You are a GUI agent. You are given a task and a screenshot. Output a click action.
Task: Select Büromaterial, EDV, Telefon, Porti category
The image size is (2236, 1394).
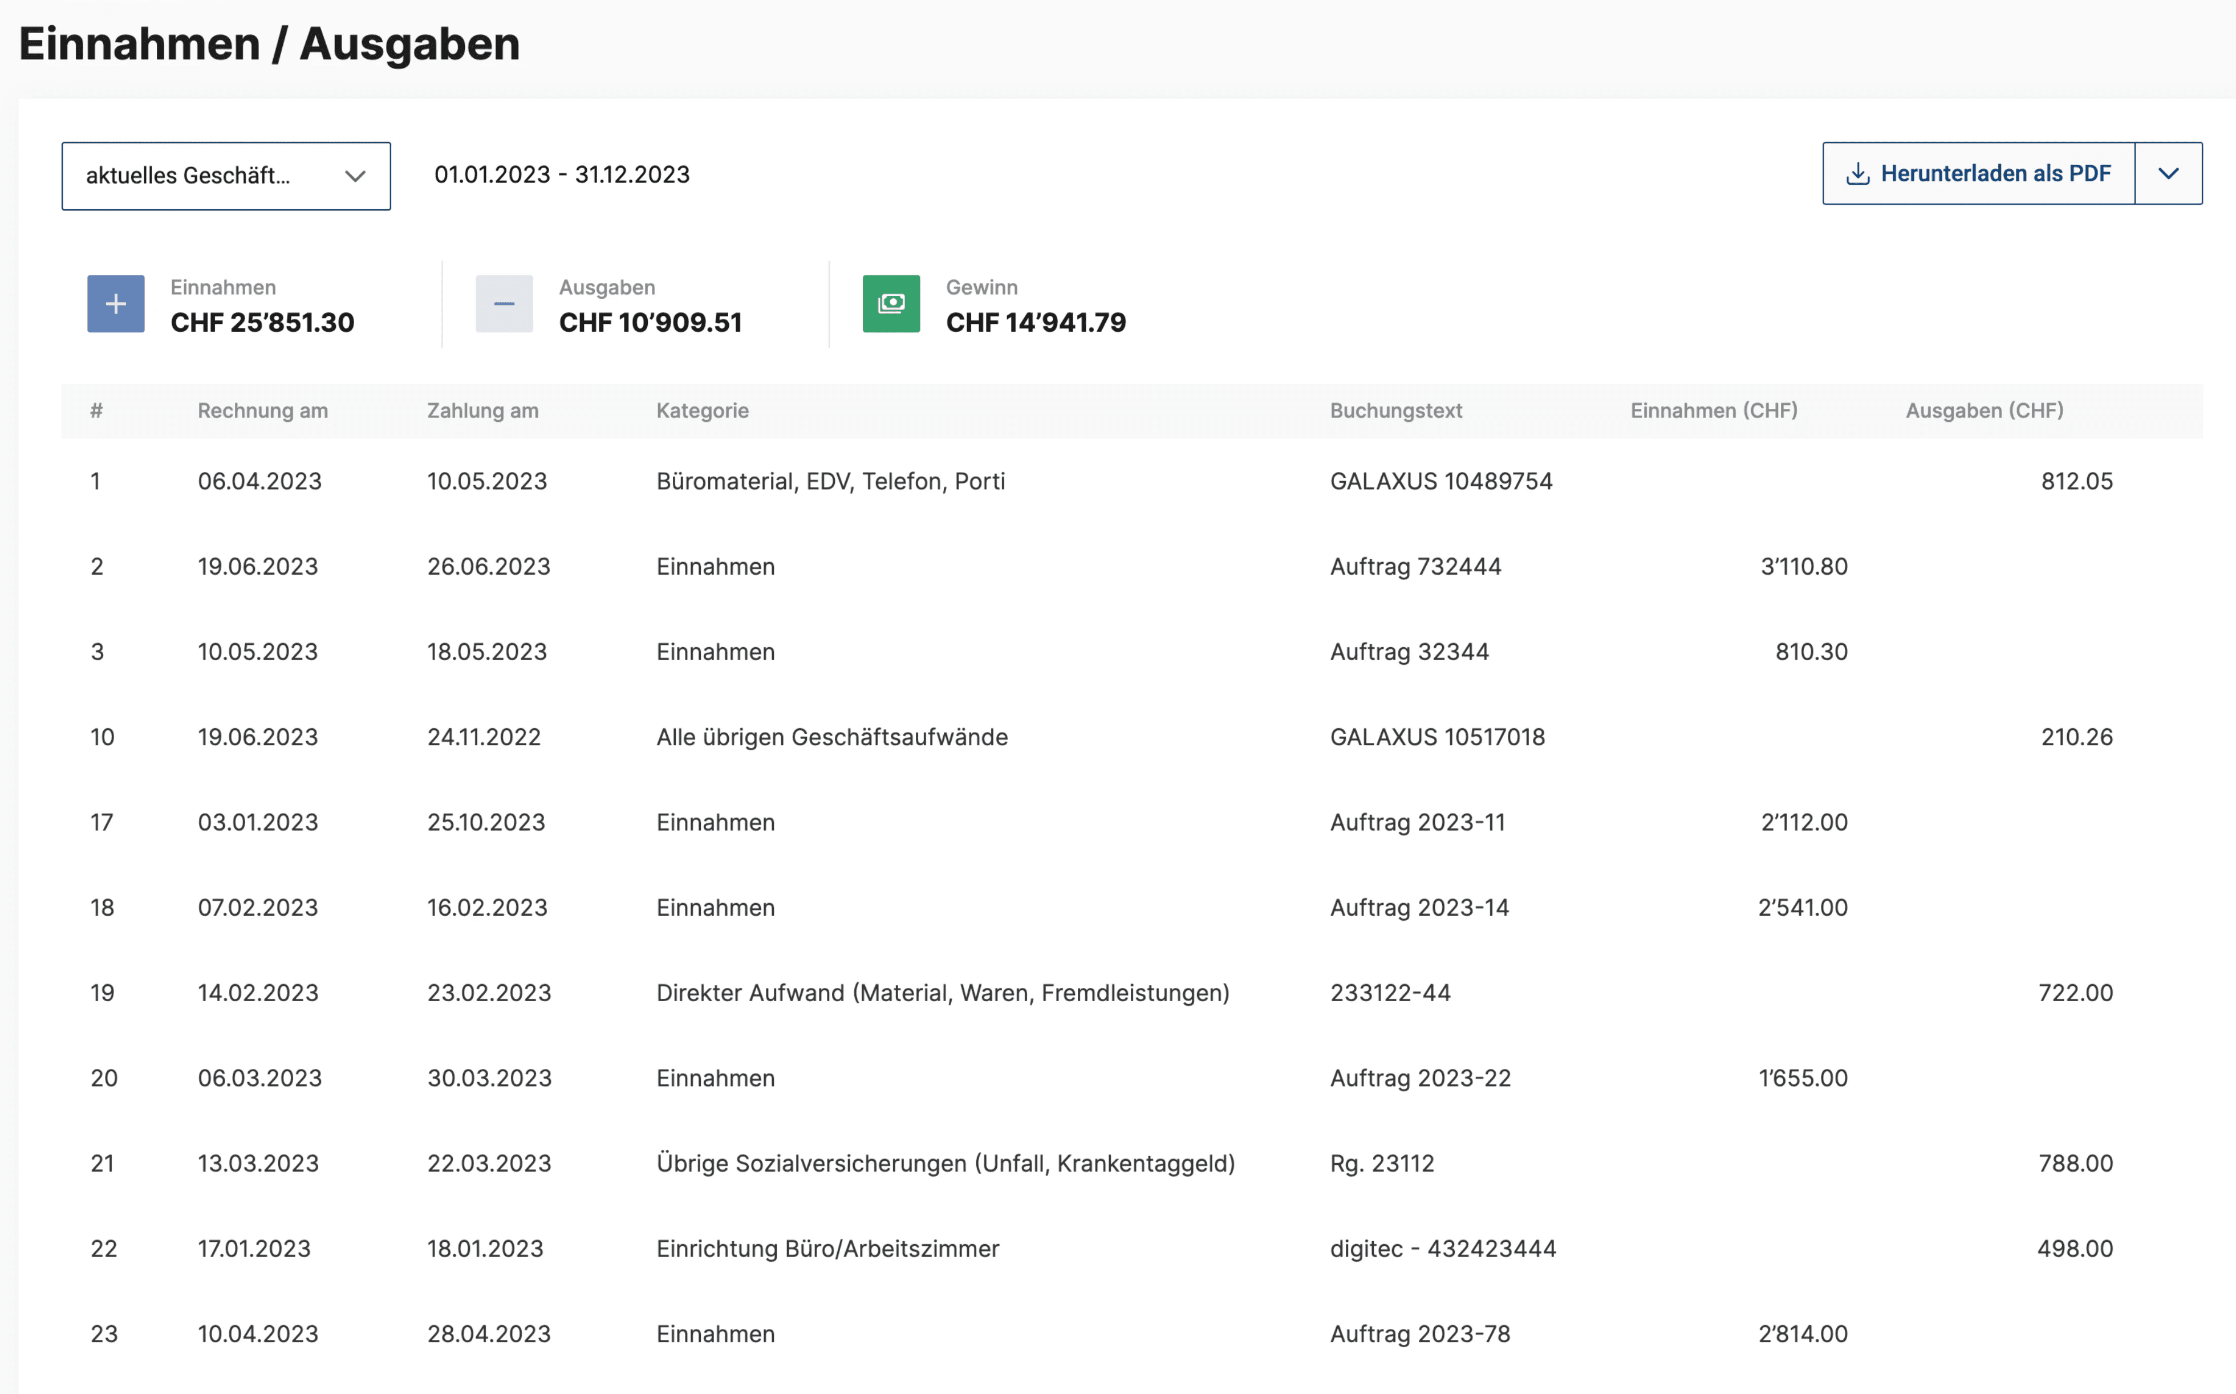point(830,481)
